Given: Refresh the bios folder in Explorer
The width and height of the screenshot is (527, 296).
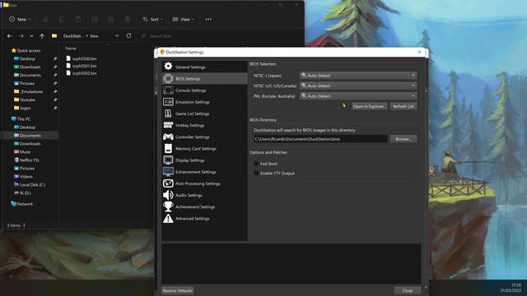Looking at the screenshot, I should click(128, 35).
